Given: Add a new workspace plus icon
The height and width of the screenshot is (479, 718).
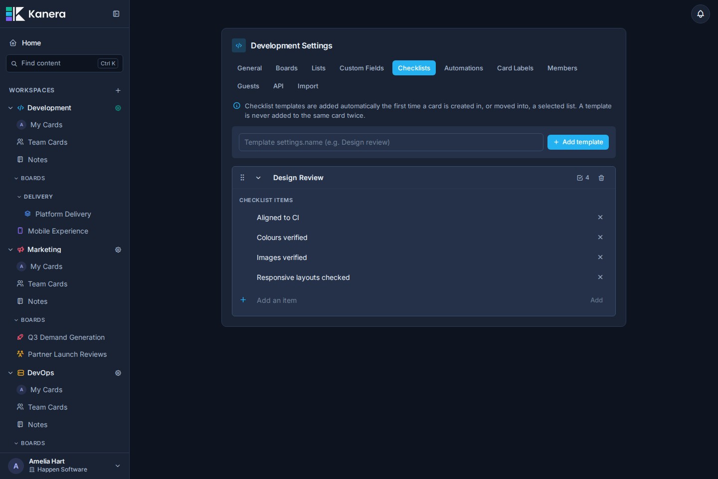Looking at the screenshot, I should click(118, 90).
